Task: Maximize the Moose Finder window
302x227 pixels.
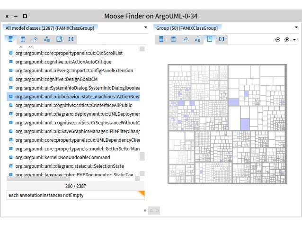Action: tap(25, 16)
